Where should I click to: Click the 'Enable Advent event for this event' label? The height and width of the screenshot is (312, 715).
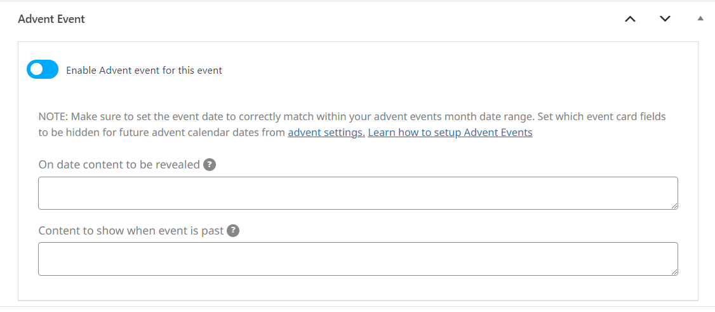pos(144,71)
